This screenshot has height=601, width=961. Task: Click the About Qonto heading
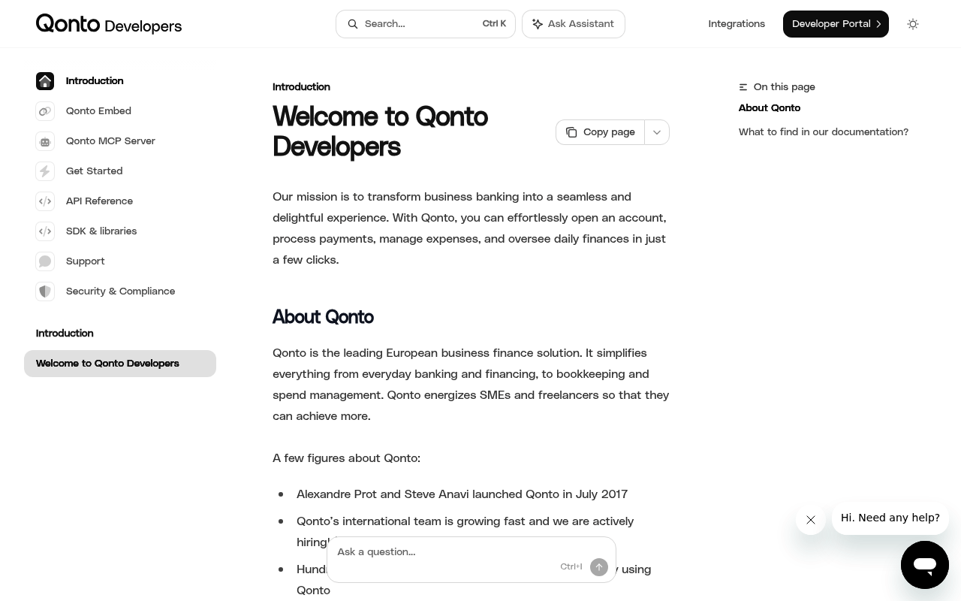tap(323, 317)
